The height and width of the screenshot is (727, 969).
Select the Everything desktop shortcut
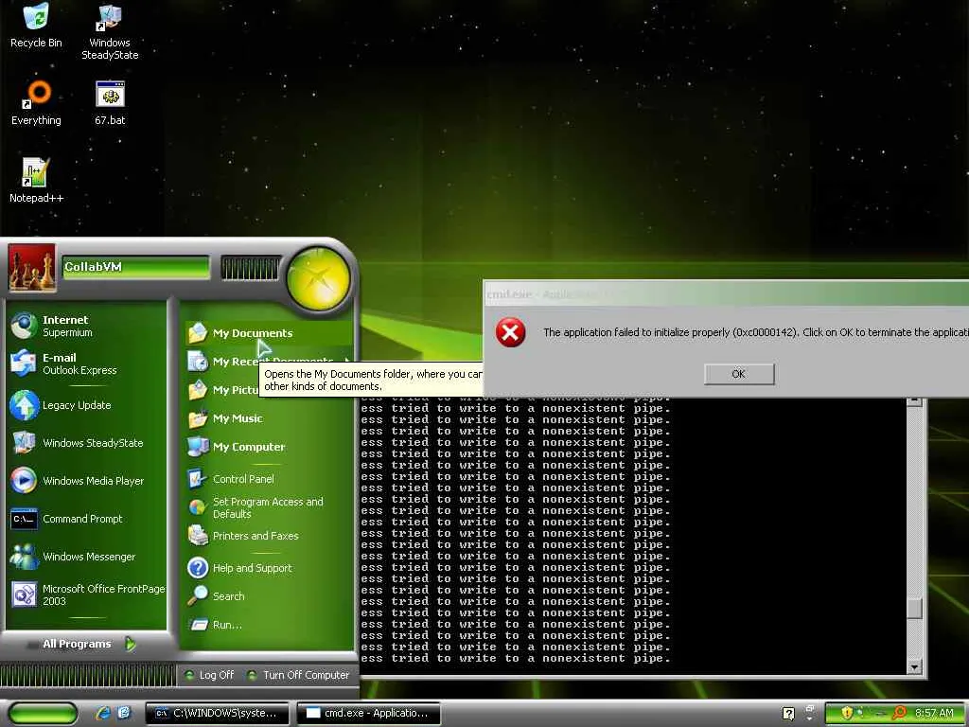[x=36, y=103]
